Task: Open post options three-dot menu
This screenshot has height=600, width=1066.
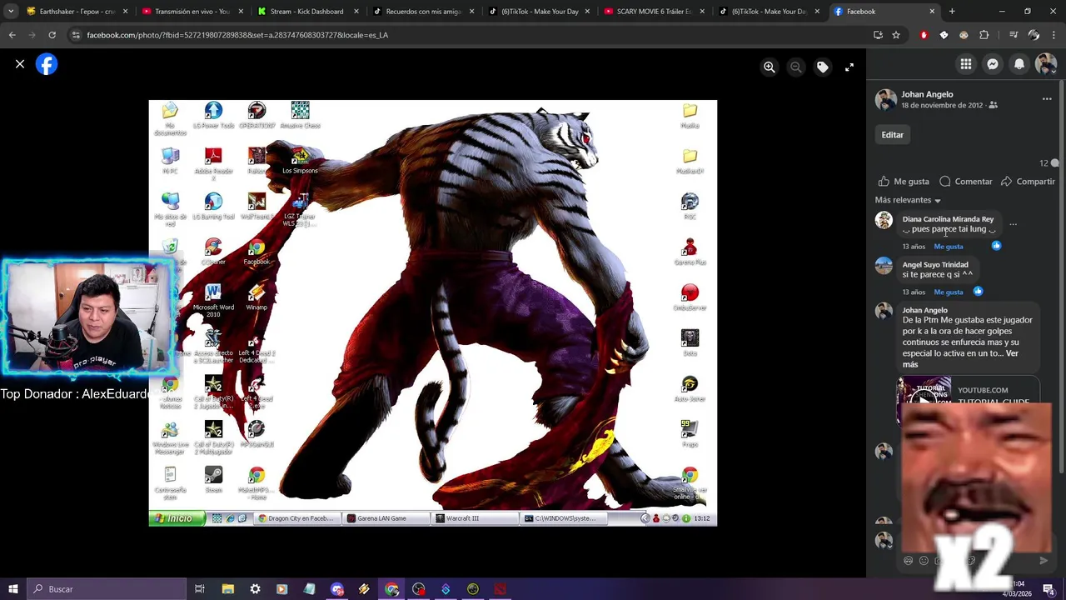Action: (1047, 99)
